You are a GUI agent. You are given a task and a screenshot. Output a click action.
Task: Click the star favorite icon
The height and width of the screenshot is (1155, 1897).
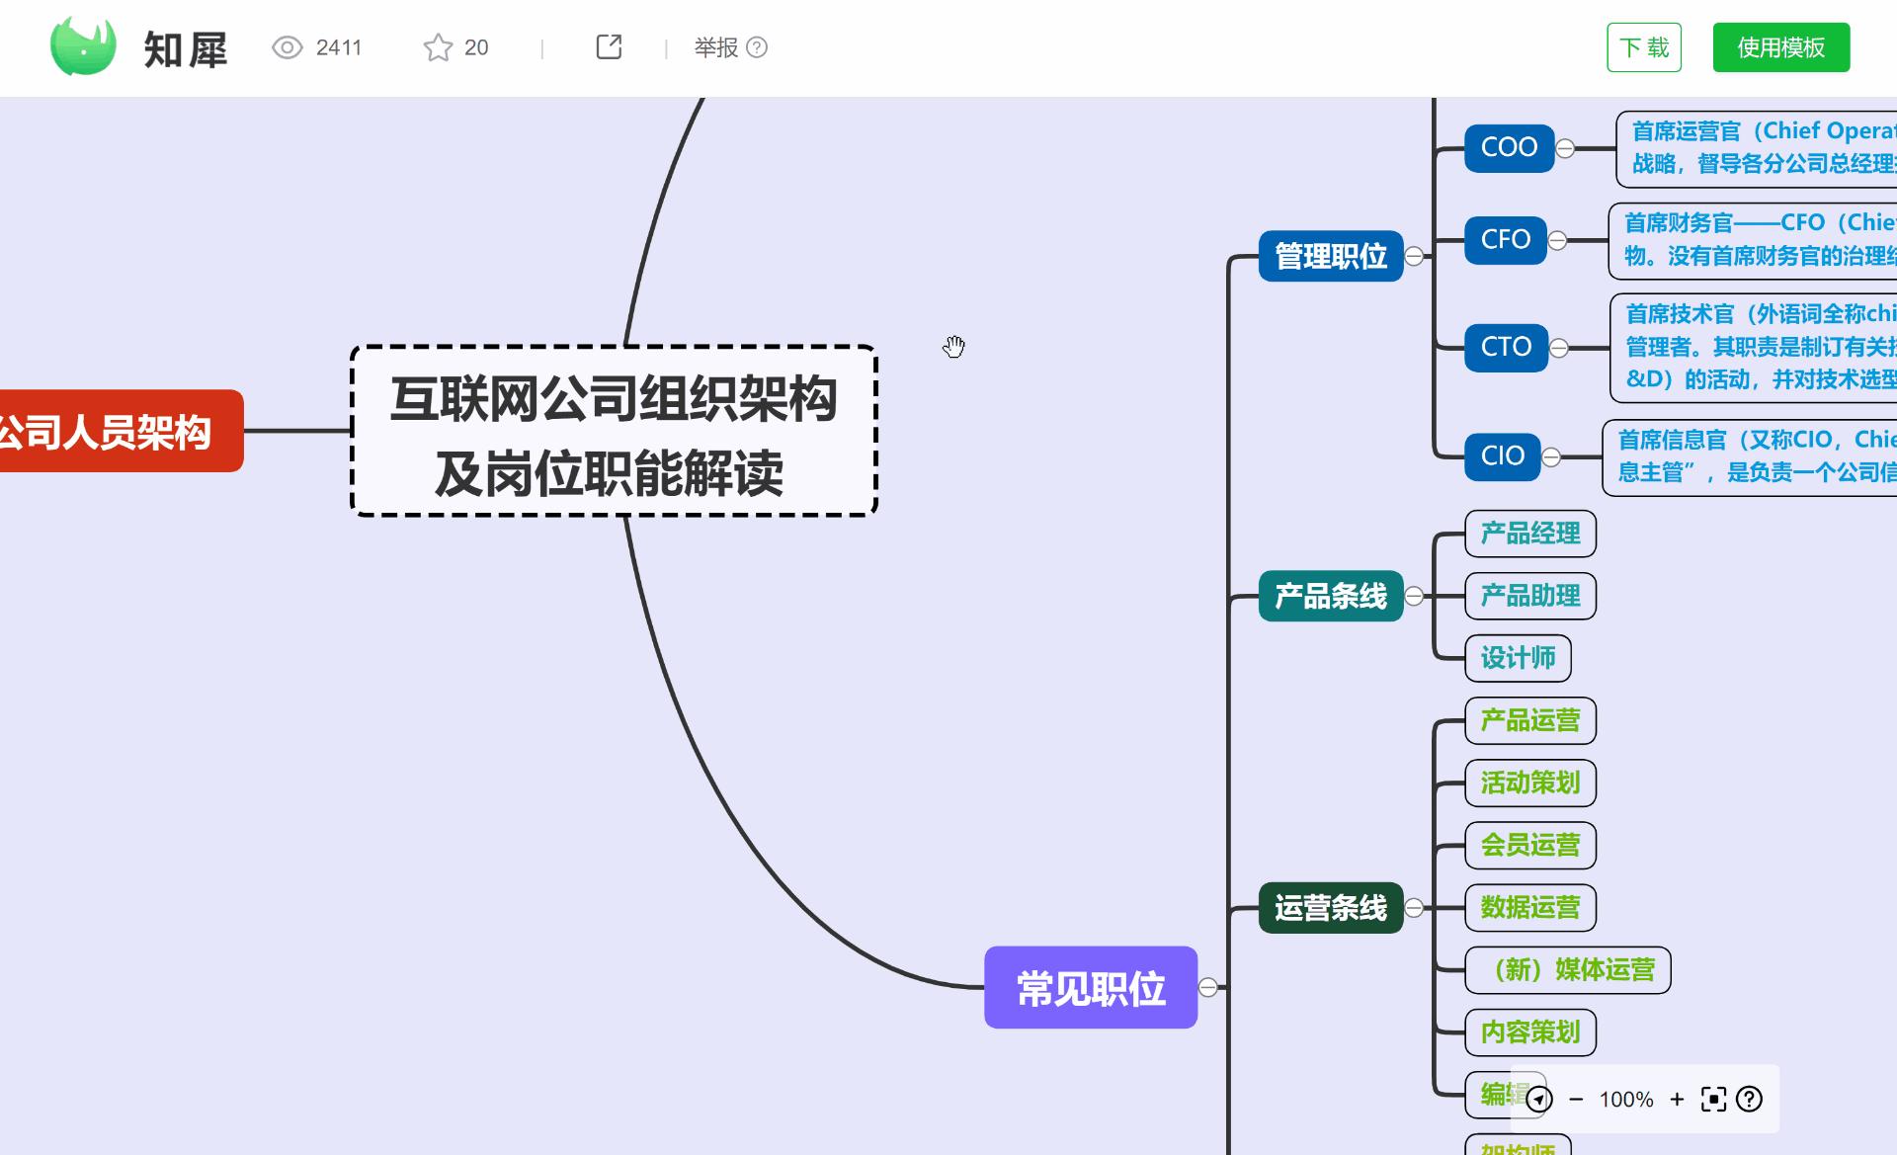[x=437, y=47]
